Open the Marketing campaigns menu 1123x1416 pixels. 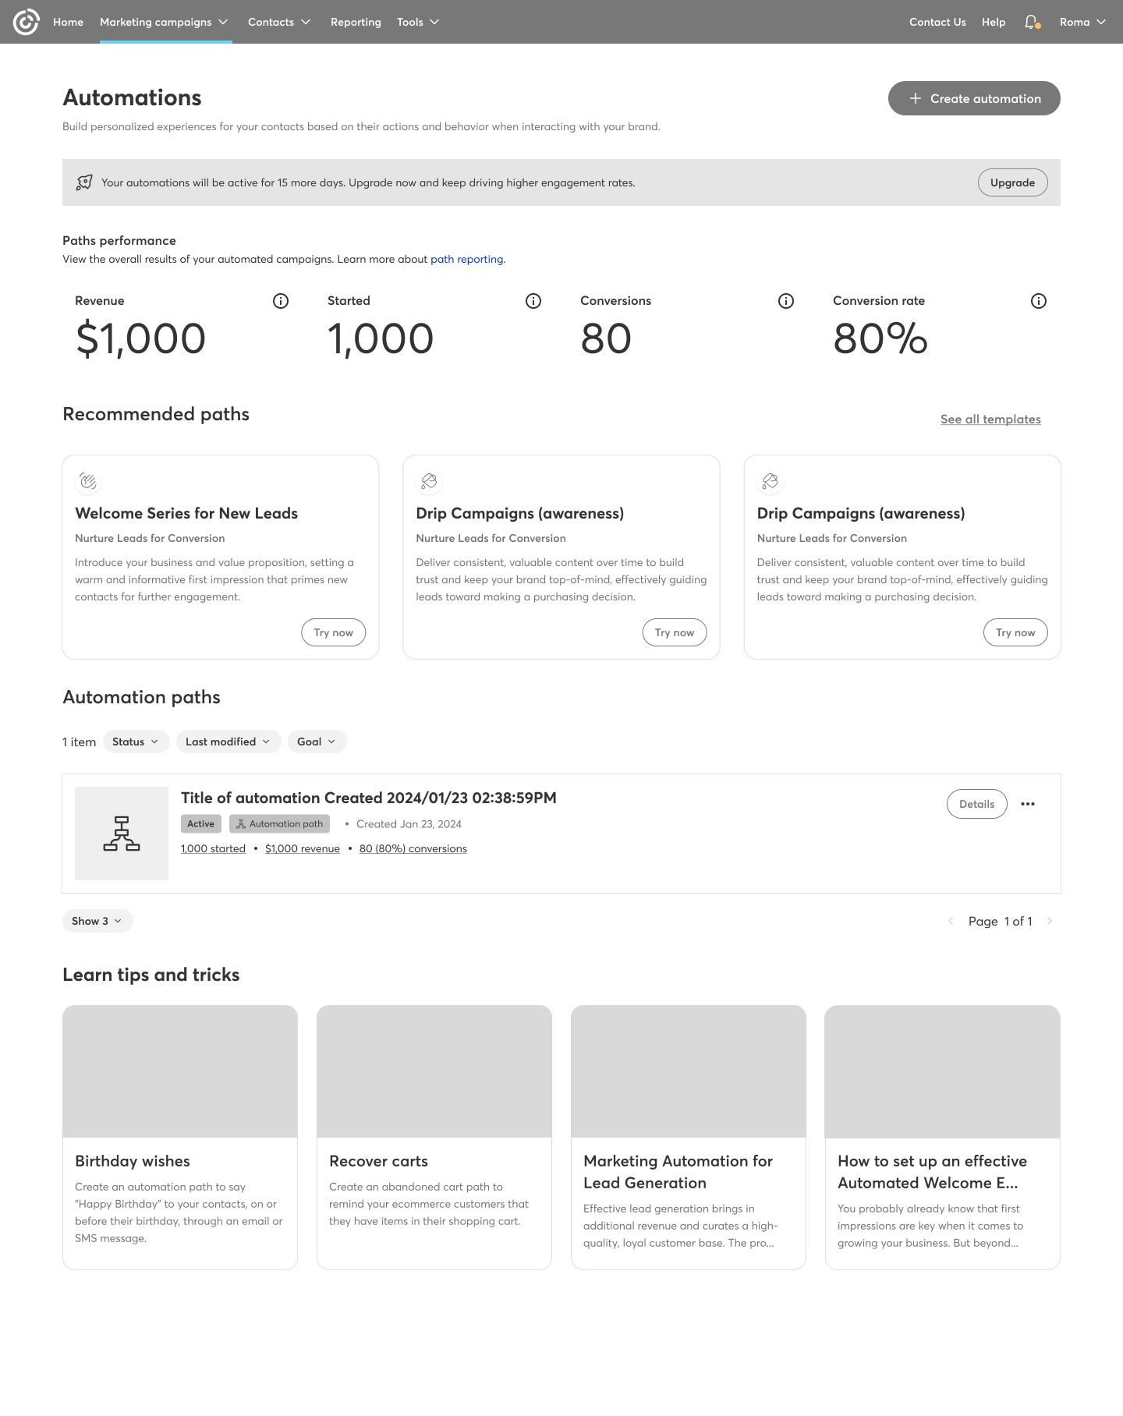click(164, 22)
